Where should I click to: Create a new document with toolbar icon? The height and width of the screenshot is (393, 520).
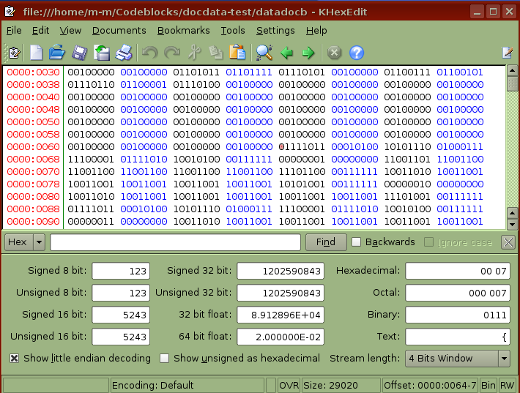coord(36,53)
